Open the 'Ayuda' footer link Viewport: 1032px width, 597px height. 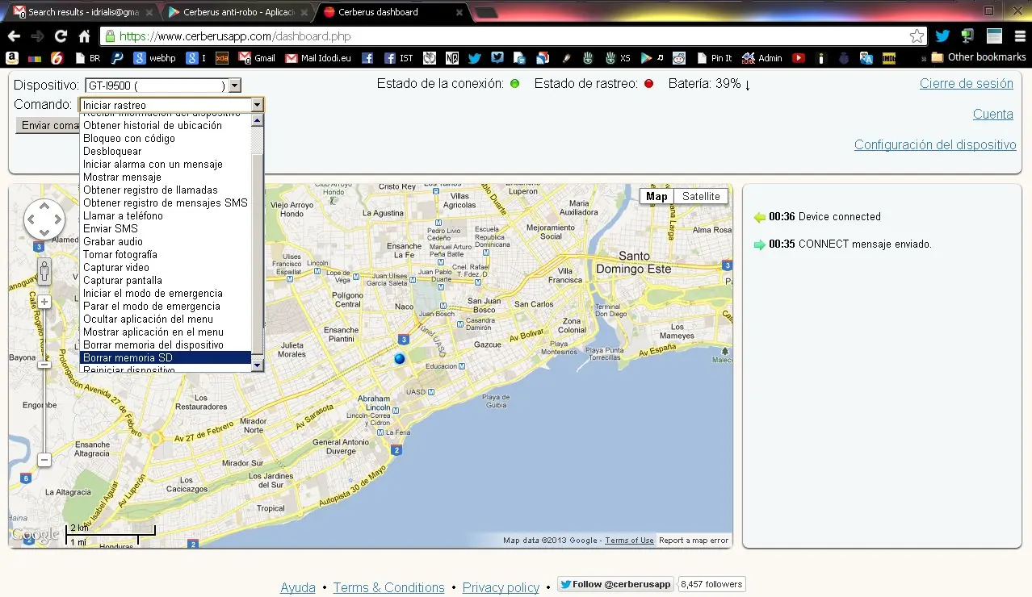[x=298, y=587]
